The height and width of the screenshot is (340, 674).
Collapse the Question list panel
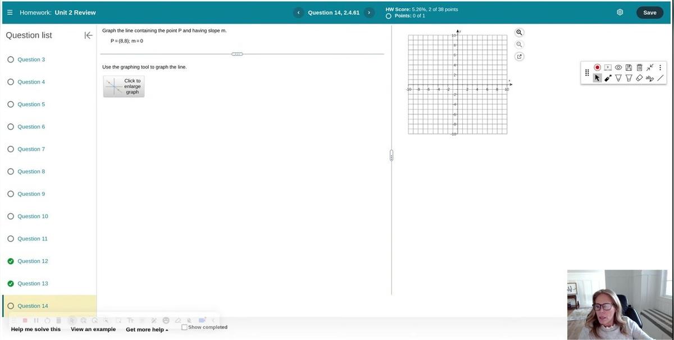[88, 35]
